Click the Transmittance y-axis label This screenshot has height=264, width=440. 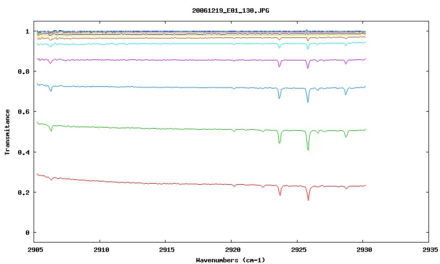[x=7, y=132]
